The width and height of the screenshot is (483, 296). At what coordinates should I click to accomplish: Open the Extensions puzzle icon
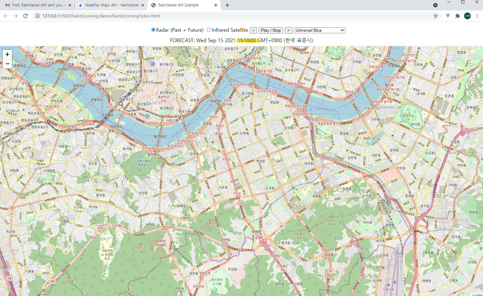click(457, 16)
